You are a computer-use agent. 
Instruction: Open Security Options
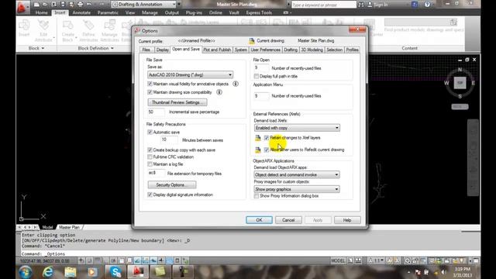tap(172, 184)
